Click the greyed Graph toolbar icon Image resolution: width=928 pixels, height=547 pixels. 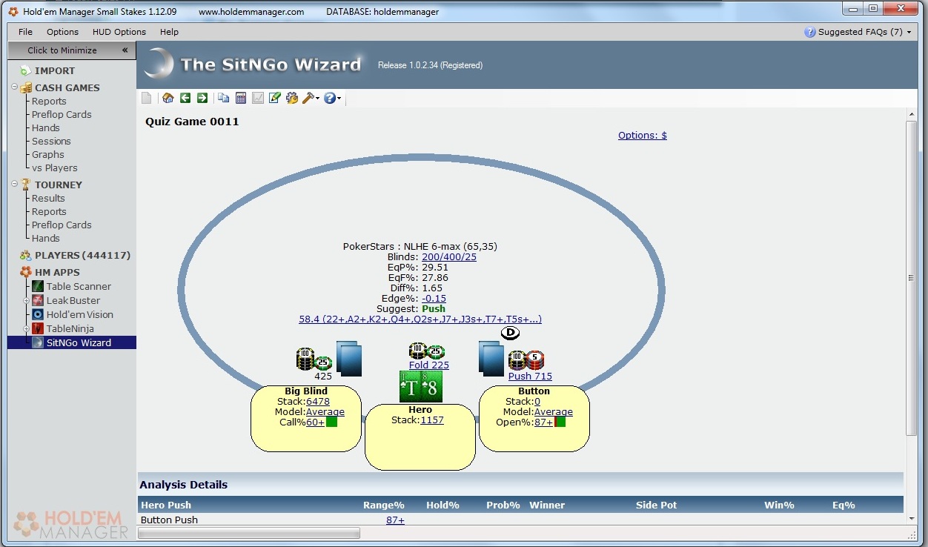click(x=258, y=98)
